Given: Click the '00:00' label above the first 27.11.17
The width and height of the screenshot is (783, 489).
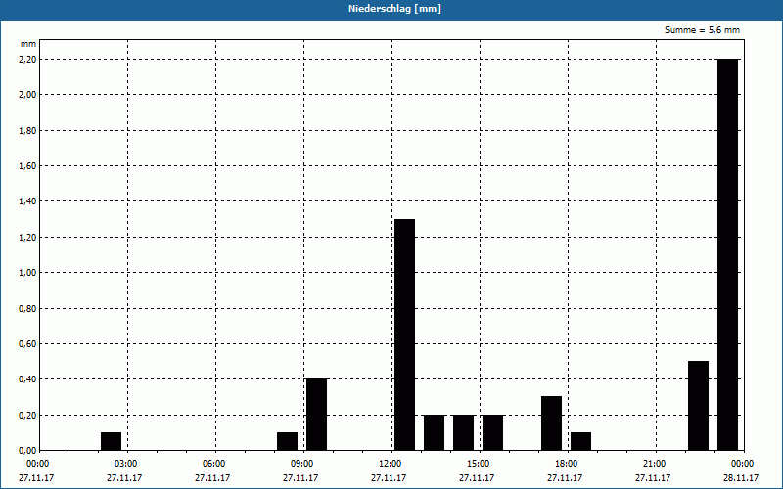Looking at the screenshot, I should click(x=38, y=464).
